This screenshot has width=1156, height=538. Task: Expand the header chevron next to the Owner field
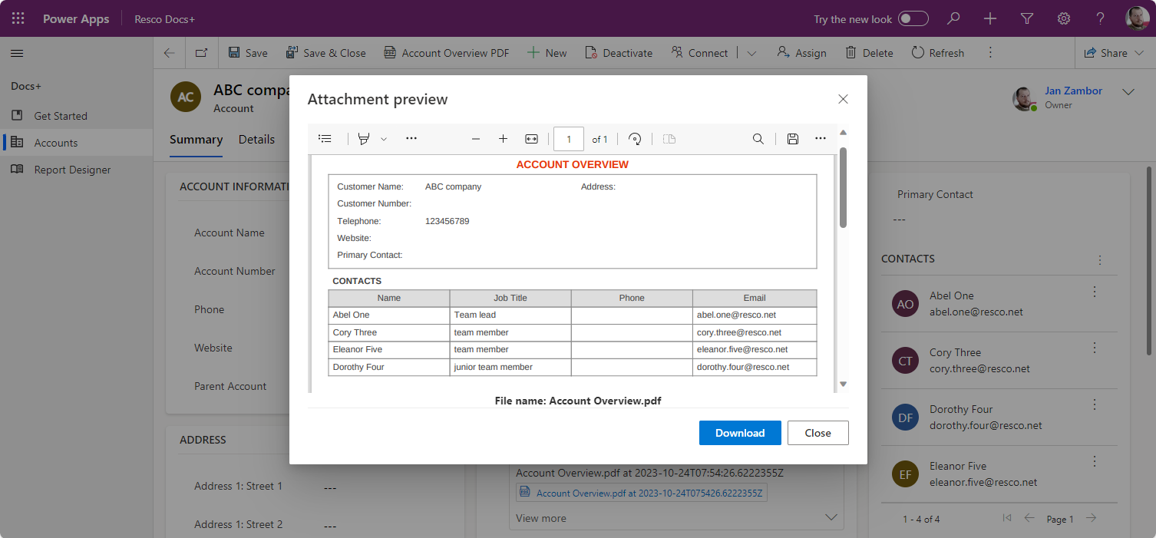coord(1128,92)
